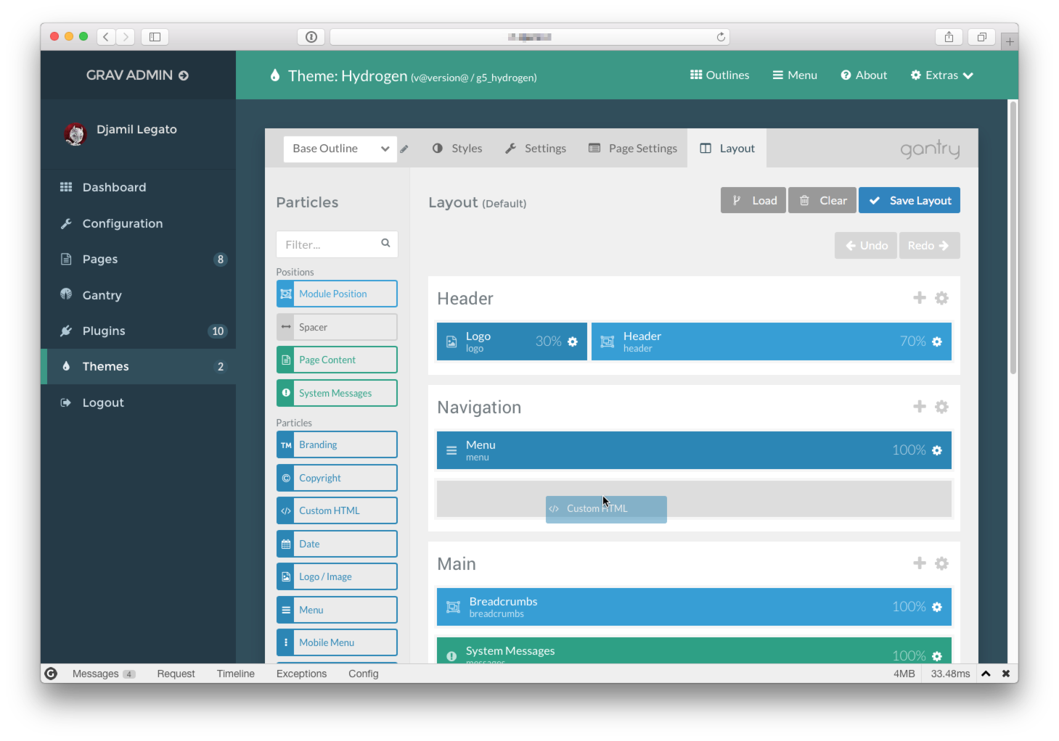Click the search icon in Filter box

pyautogui.click(x=385, y=244)
